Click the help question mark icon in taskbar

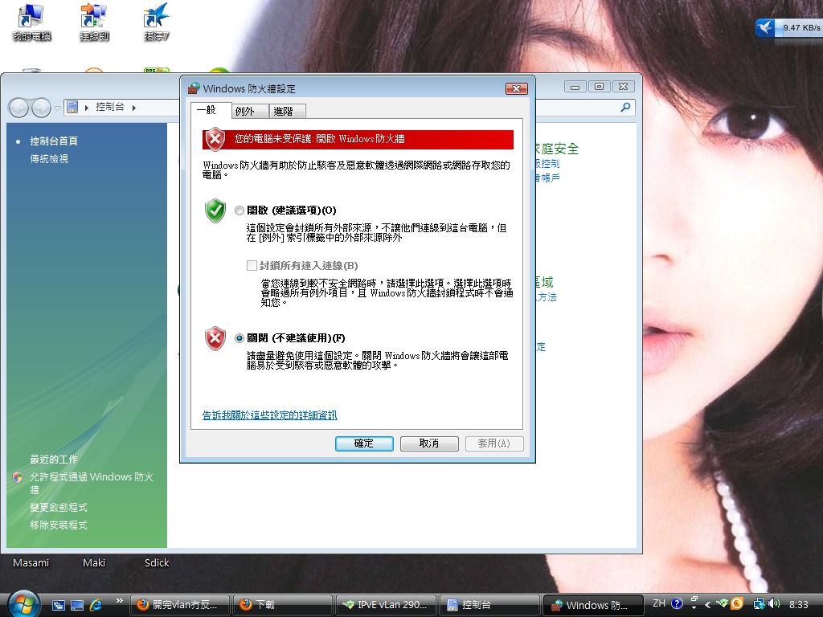click(677, 603)
